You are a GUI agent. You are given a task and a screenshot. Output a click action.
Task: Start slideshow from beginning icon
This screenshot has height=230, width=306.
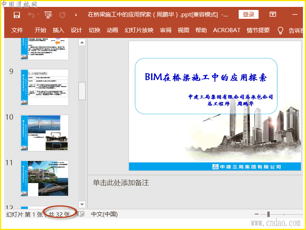(x=48, y=15)
